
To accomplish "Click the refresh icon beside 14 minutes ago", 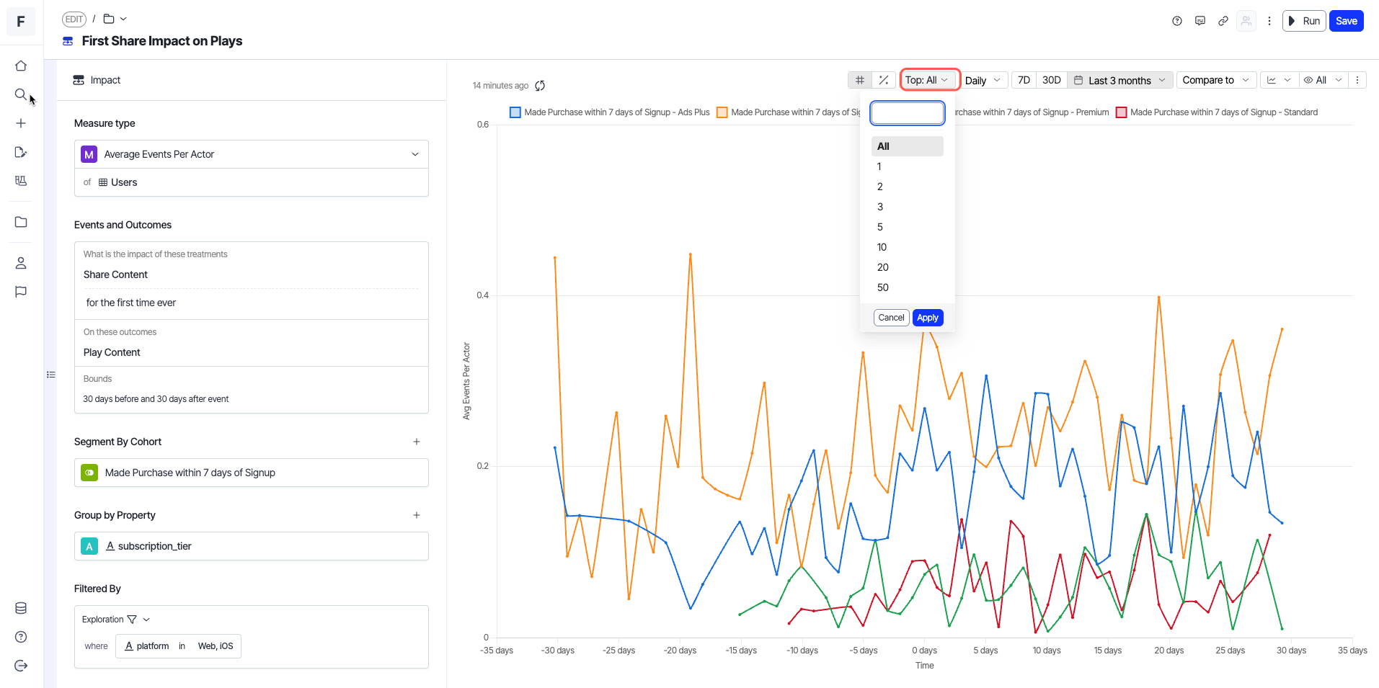I will (540, 86).
